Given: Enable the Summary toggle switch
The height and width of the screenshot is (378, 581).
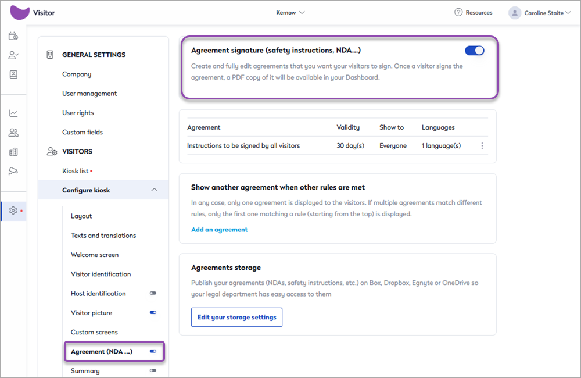Looking at the screenshot, I should [153, 371].
